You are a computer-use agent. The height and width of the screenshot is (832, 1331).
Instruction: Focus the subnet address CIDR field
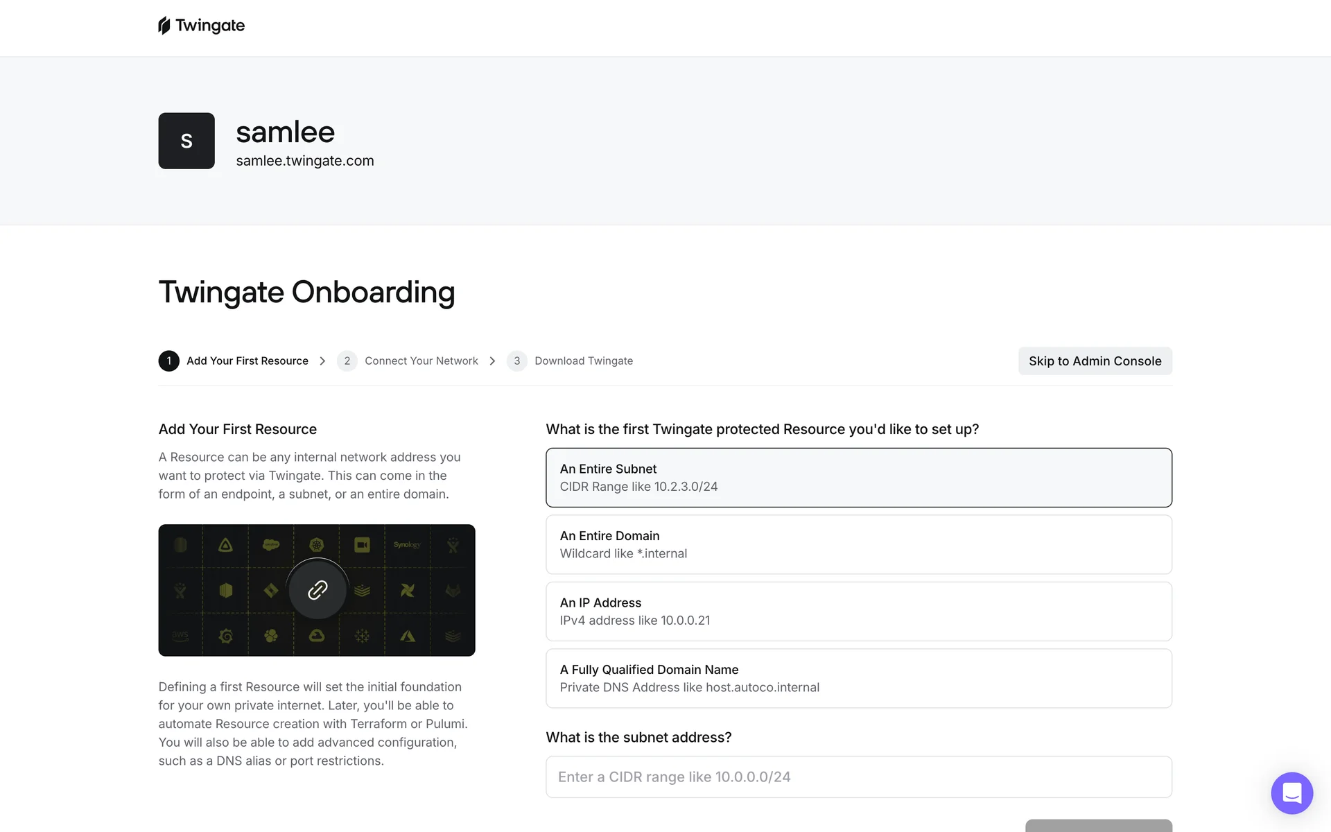(858, 777)
